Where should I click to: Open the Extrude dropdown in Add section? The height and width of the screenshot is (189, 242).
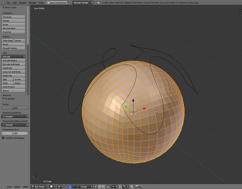click(13, 56)
